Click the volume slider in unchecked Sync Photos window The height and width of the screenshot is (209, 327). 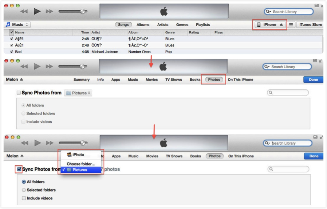73,67
